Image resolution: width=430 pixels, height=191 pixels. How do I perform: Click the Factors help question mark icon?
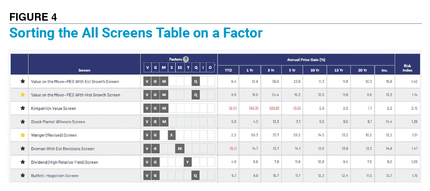(186, 59)
